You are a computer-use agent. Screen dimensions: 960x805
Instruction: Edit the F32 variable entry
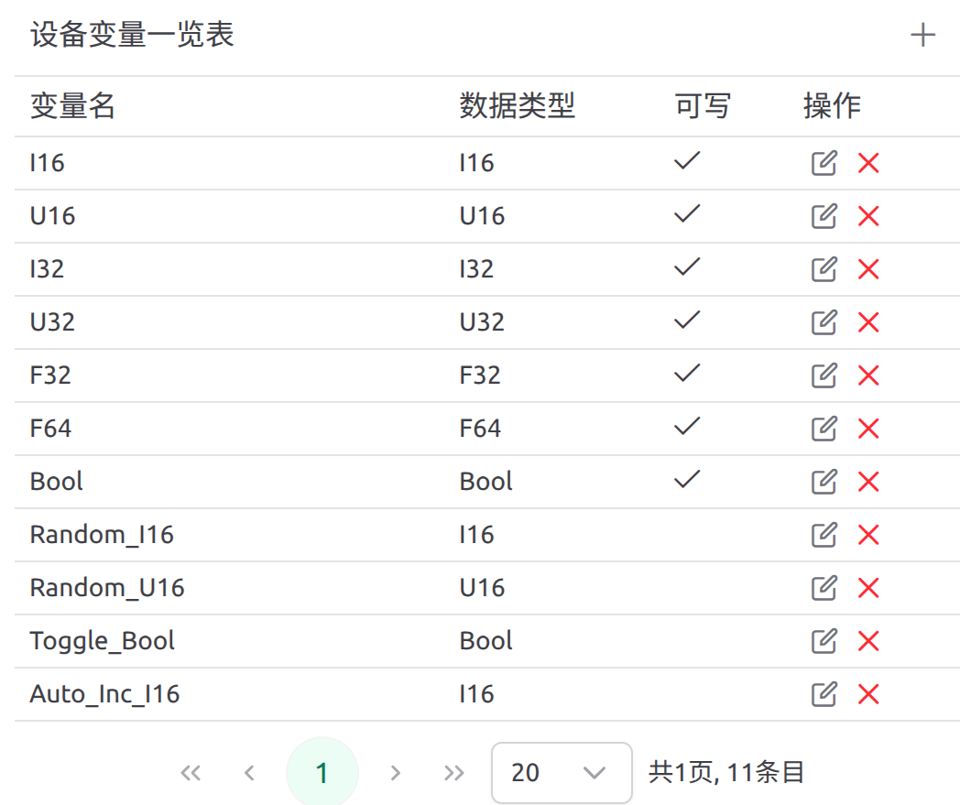(824, 375)
